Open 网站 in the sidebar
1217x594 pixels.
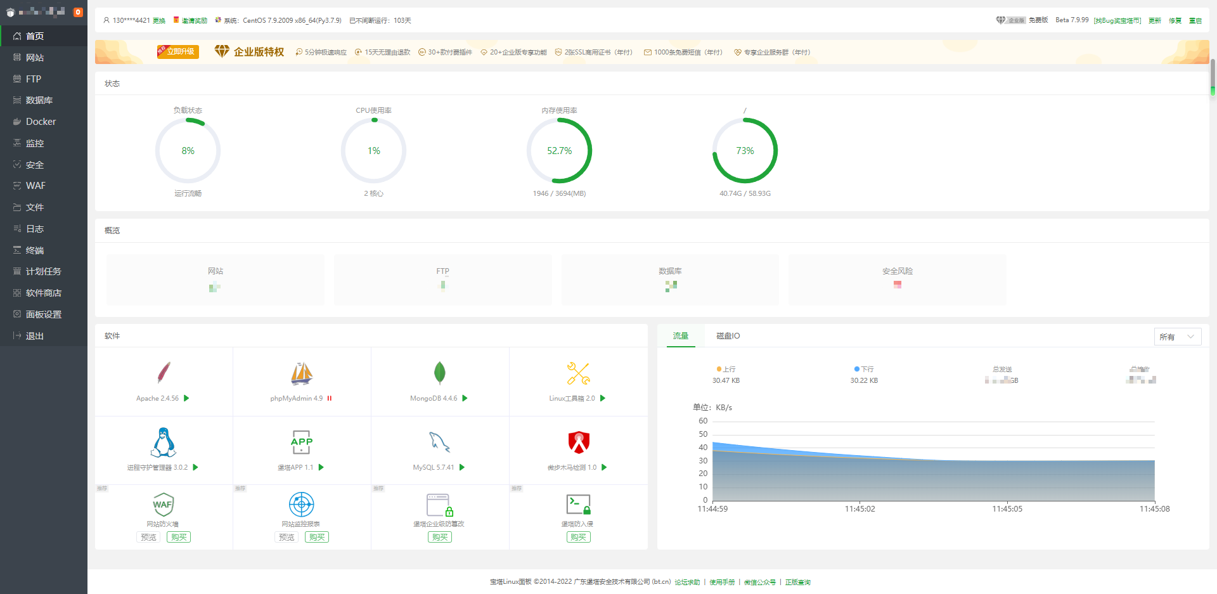[44, 58]
